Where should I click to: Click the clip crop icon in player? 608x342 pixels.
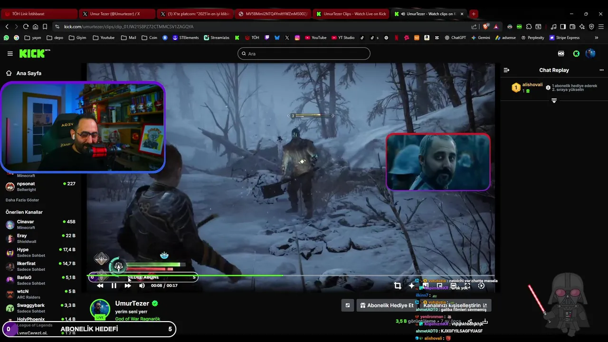pos(398,285)
